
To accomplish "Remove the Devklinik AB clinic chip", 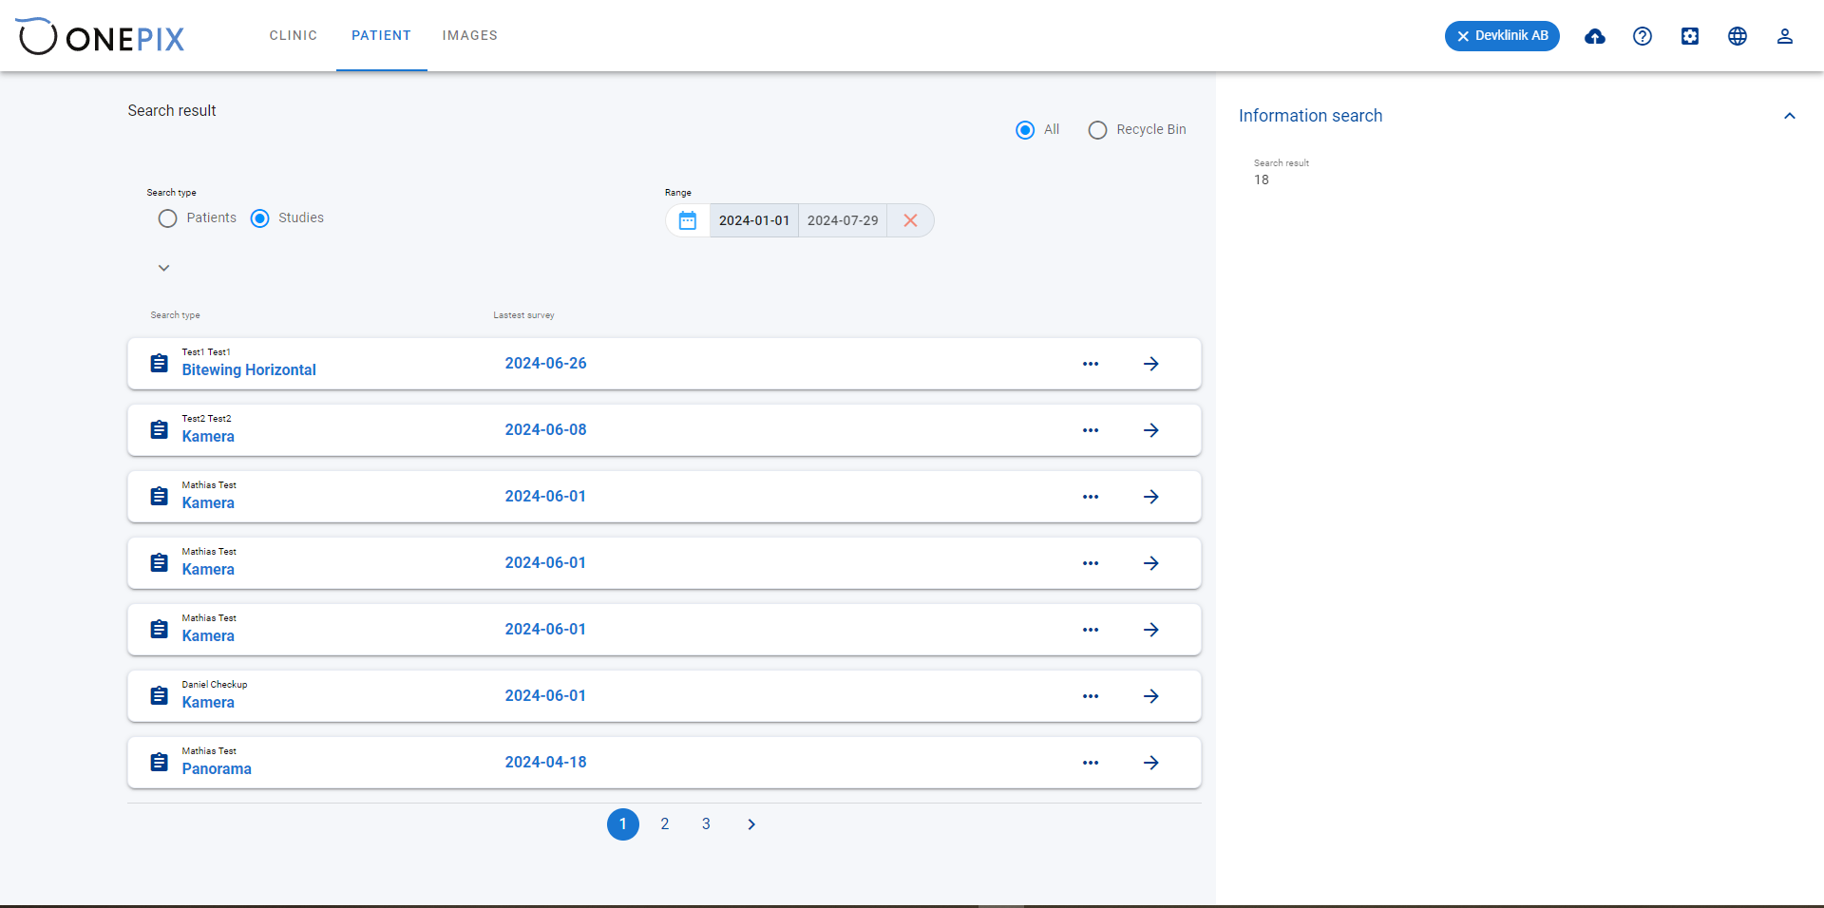I will click(x=1463, y=36).
